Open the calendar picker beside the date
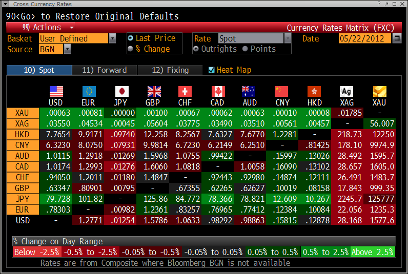 point(397,38)
